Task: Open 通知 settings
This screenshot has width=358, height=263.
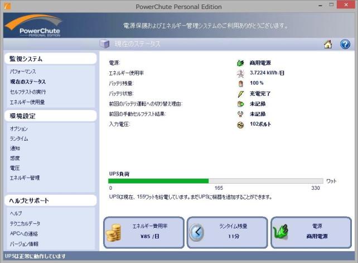Action: 15,149
